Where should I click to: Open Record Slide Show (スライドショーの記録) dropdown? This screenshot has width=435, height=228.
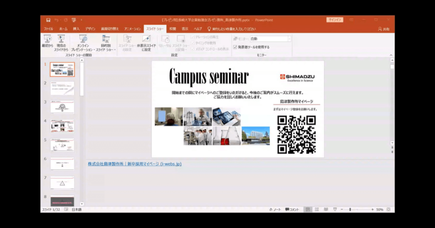coord(181,43)
